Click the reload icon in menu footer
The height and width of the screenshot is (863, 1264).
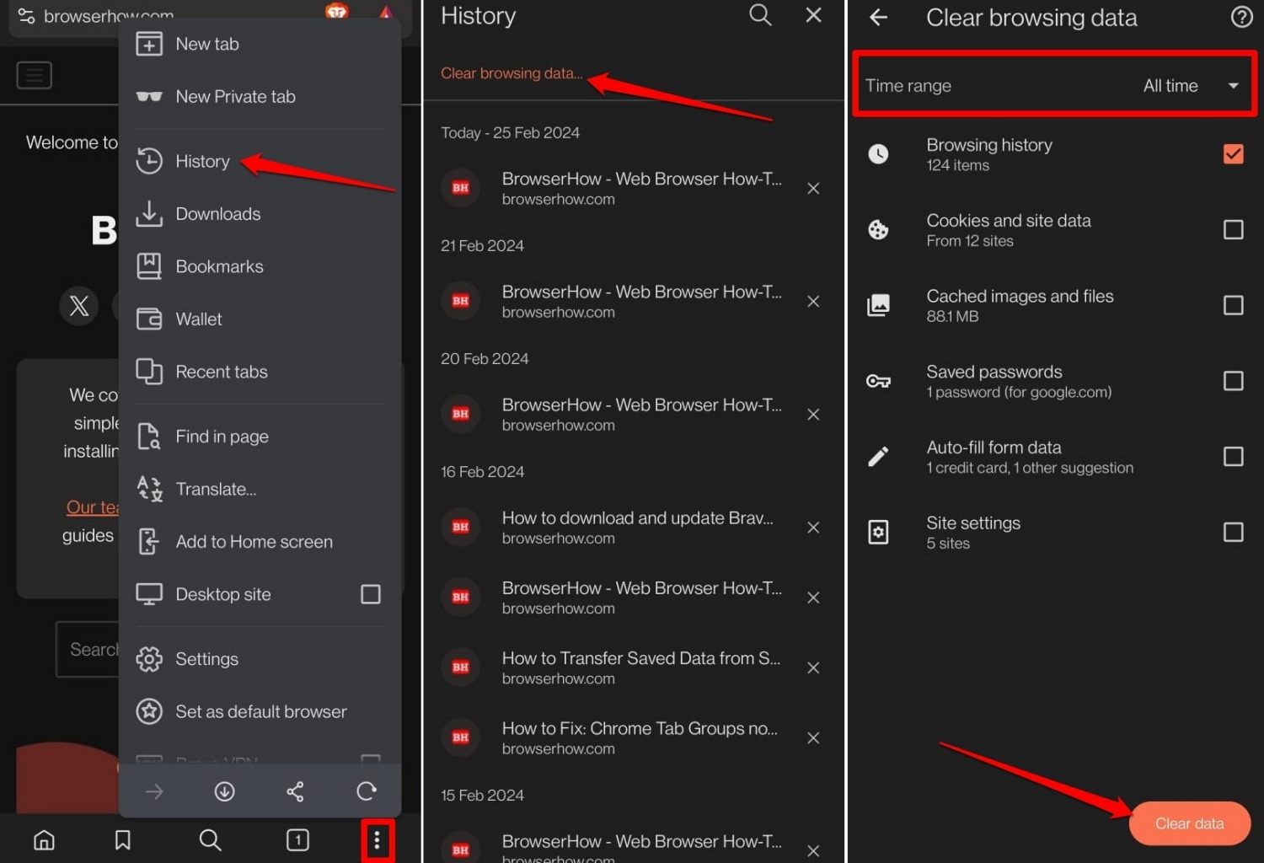coord(366,791)
